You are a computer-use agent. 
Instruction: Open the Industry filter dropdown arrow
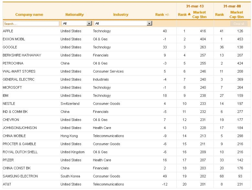149,24
